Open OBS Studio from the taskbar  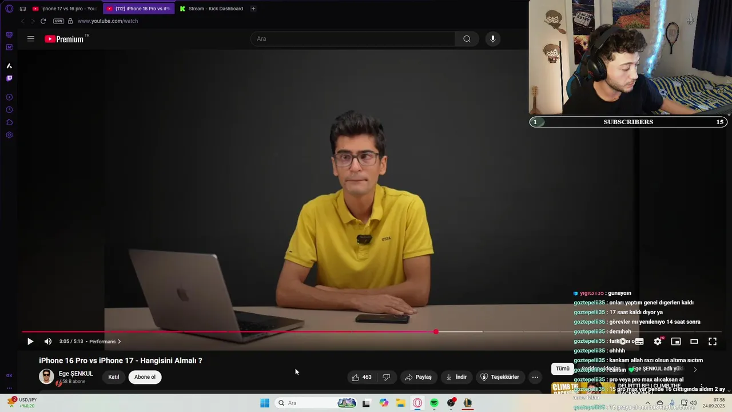[x=451, y=403]
